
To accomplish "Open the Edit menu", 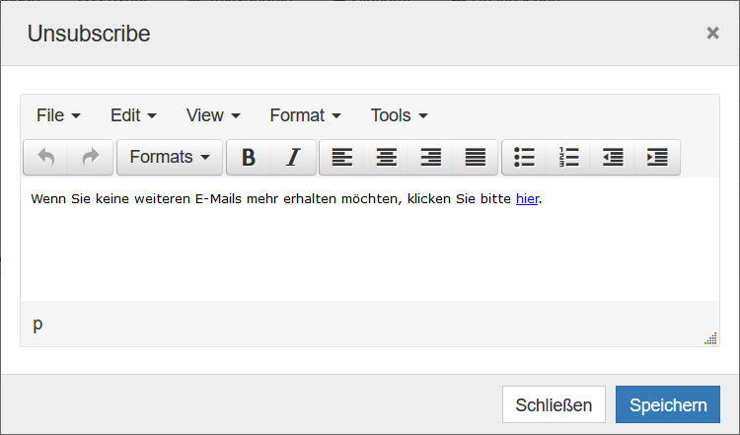I will point(133,115).
